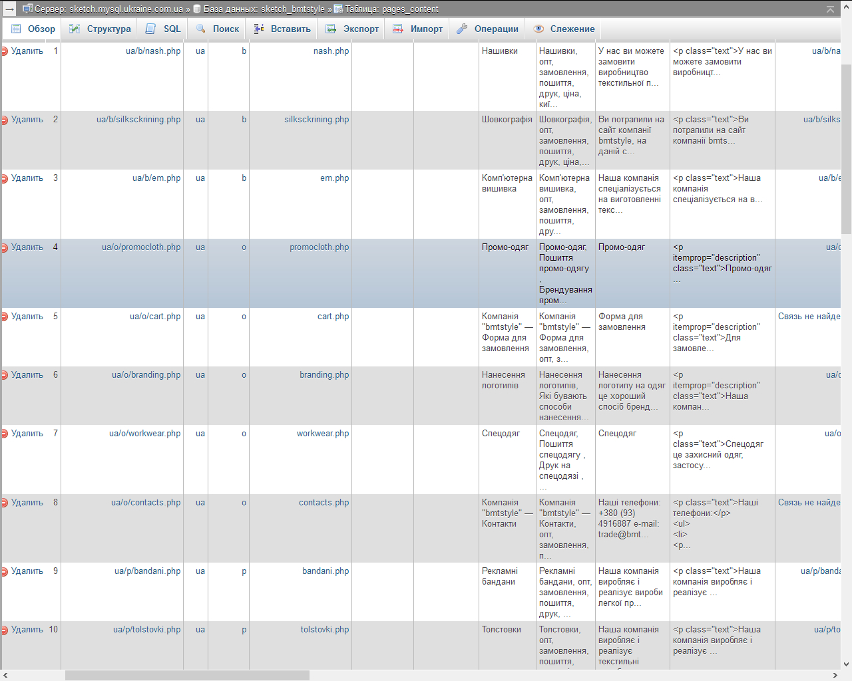Viewport: 852px width, 681px height.
Task: Show the navigation panel with the arrow button
Action: pos(9,9)
